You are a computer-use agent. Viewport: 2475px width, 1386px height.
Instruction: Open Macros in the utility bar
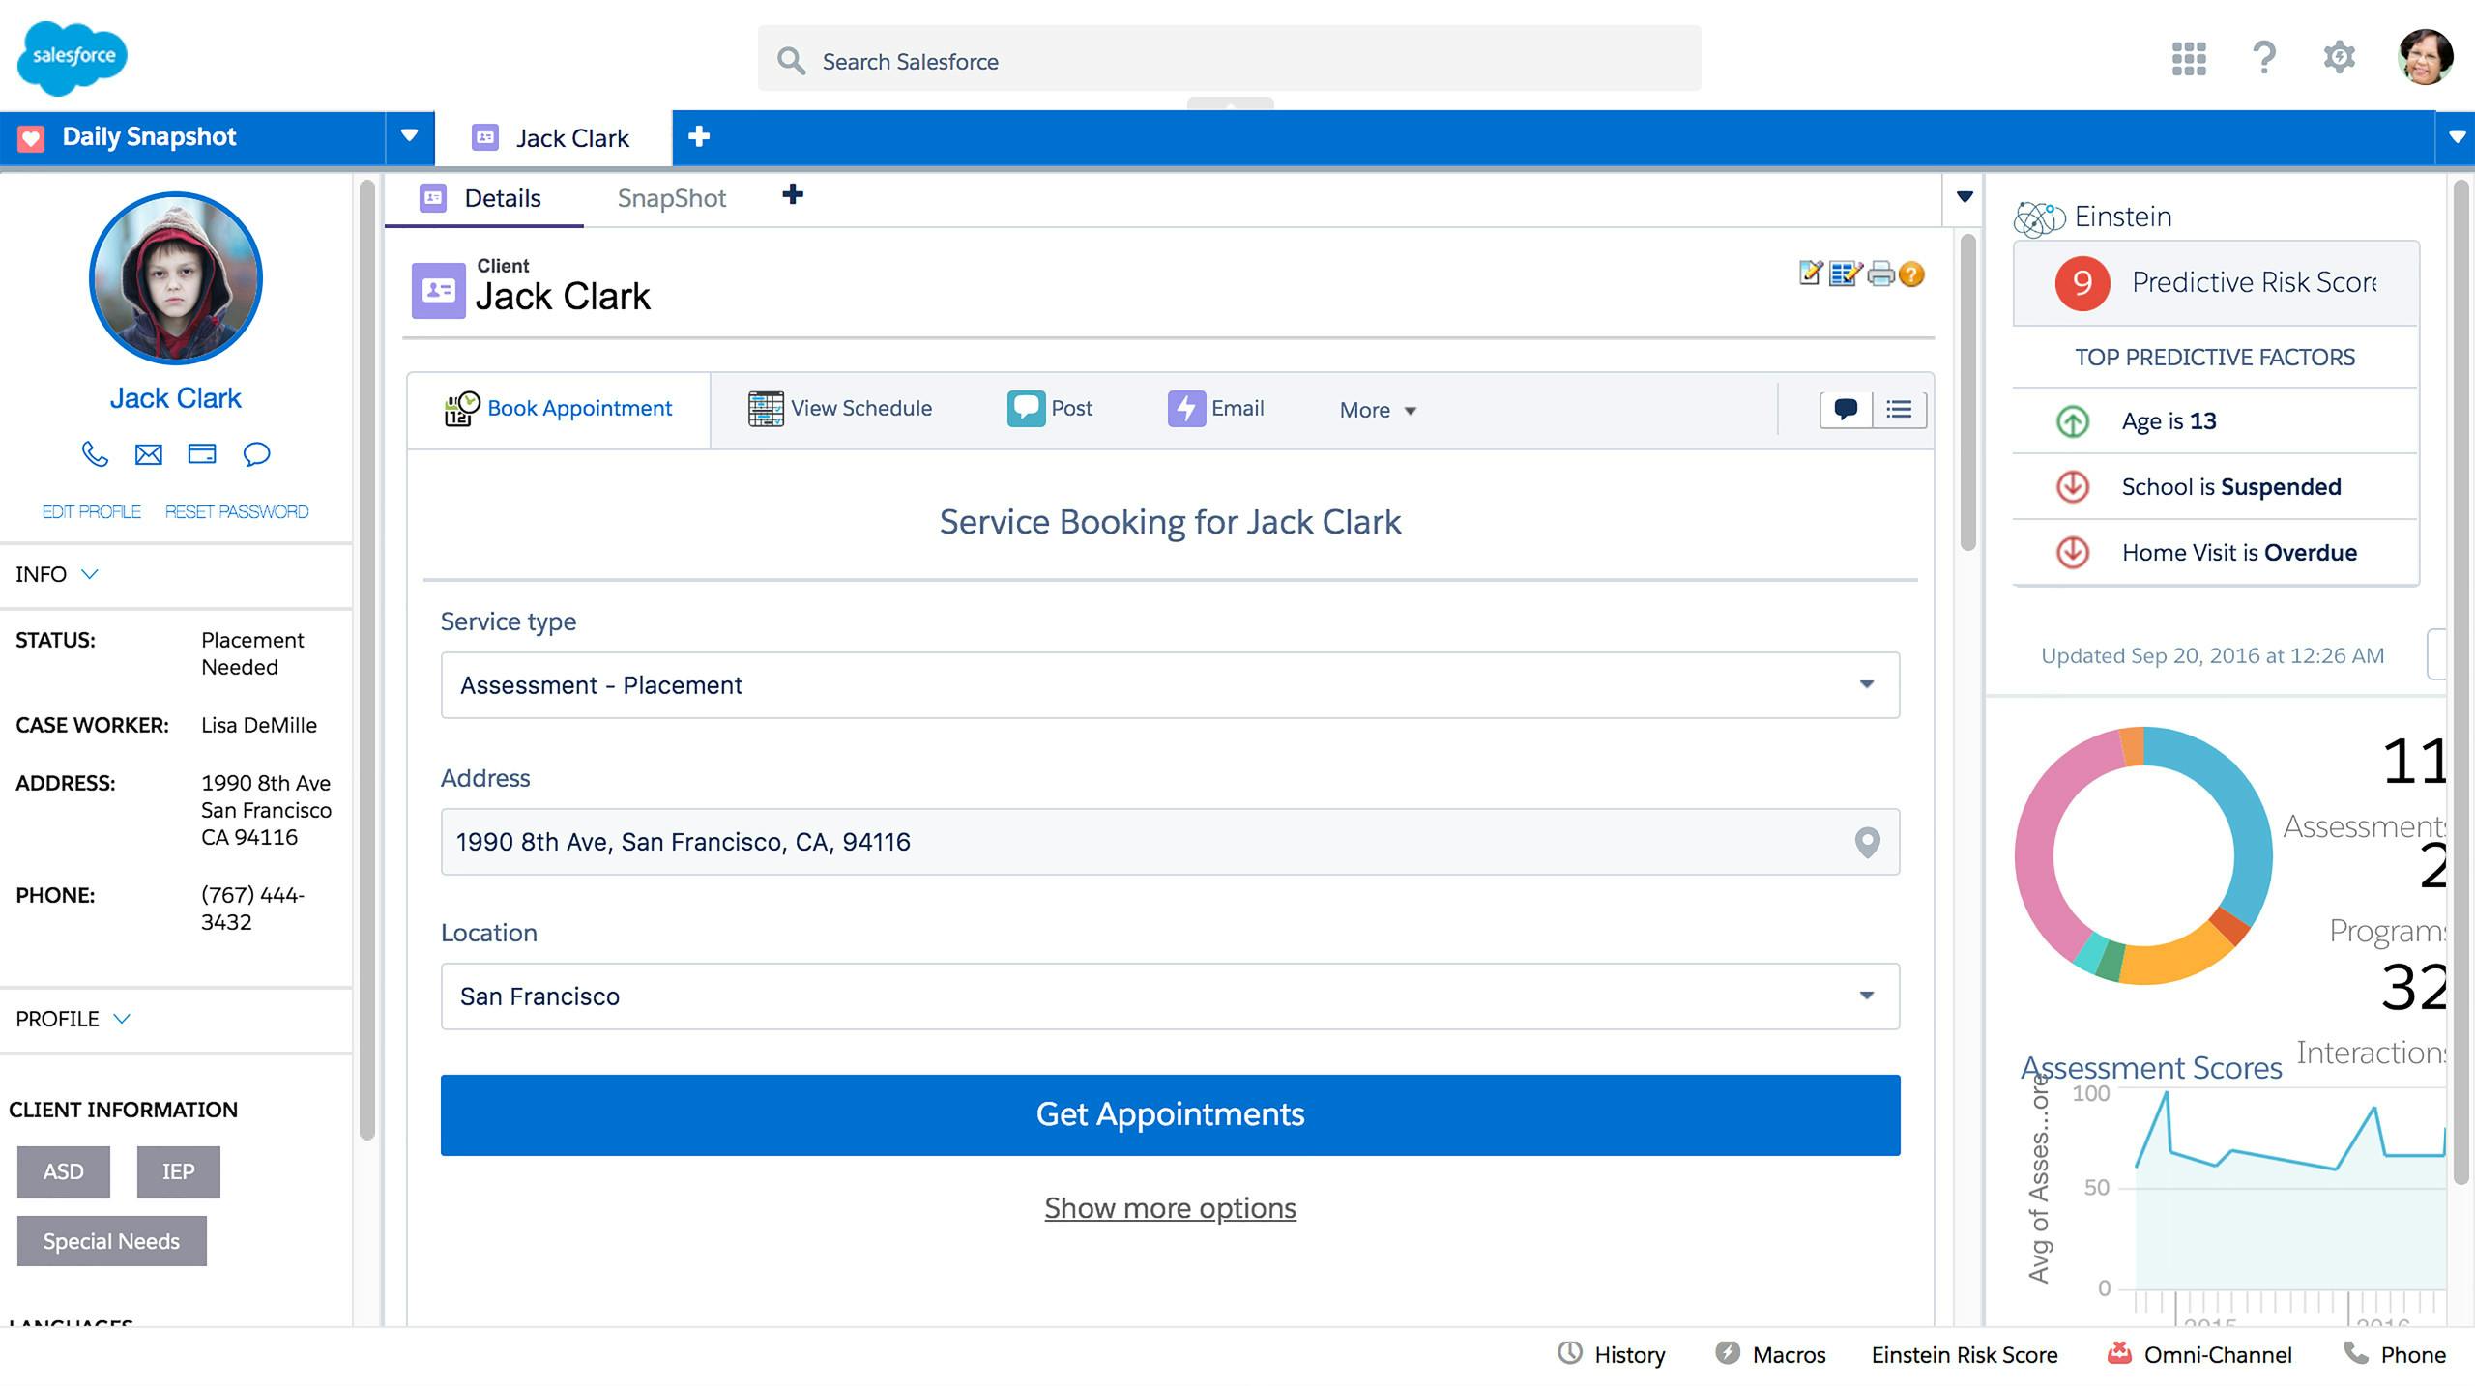[1770, 1355]
